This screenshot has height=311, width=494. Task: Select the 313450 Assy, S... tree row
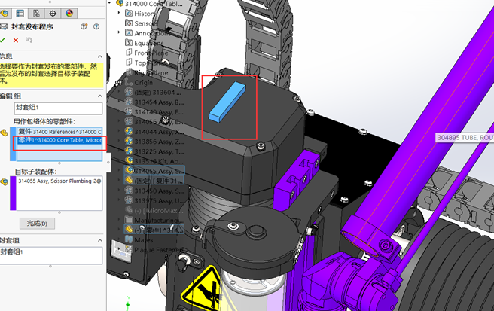[154, 191]
